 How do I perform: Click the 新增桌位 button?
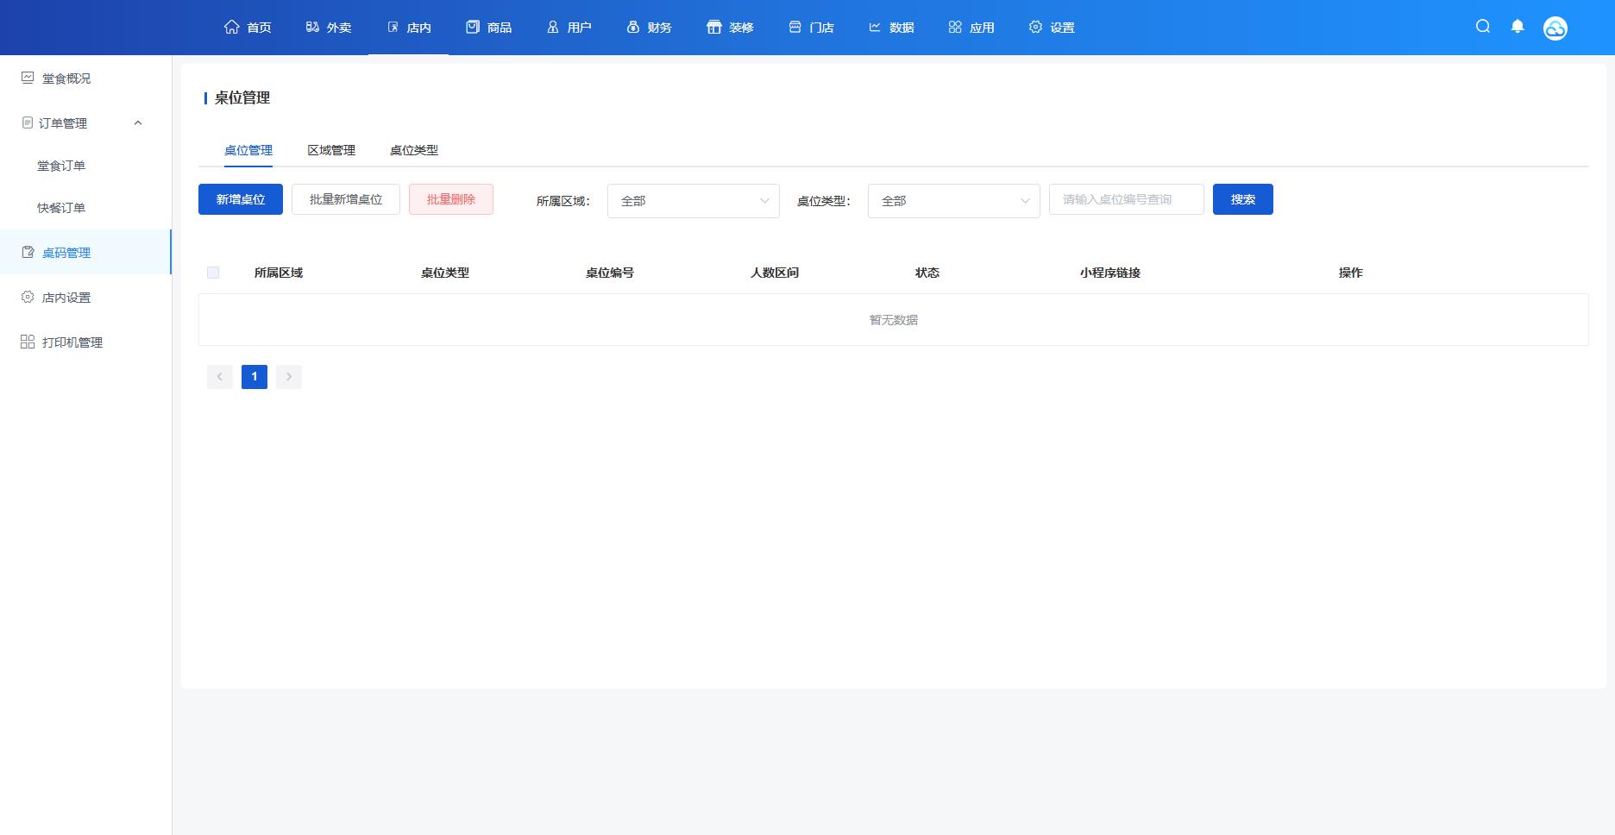[241, 199]
